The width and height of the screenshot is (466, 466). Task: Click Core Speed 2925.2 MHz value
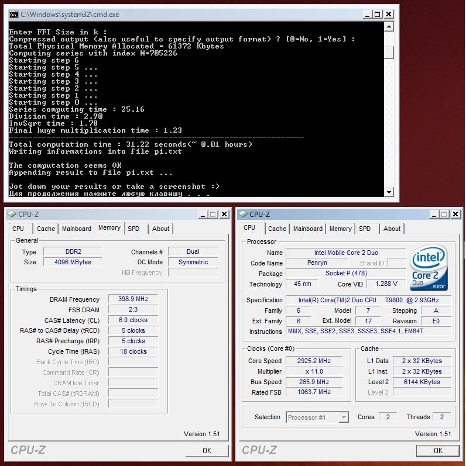pos(314,361)
